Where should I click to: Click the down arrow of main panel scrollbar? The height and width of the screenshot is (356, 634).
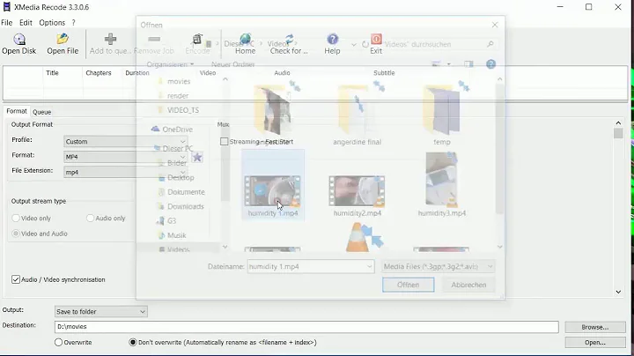(618, 292)
